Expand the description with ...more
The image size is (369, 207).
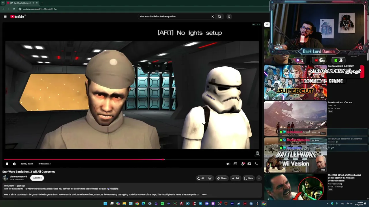pos(203,195)
